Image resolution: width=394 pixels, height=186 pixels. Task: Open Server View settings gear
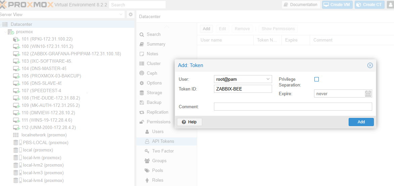tap(130, 14)
